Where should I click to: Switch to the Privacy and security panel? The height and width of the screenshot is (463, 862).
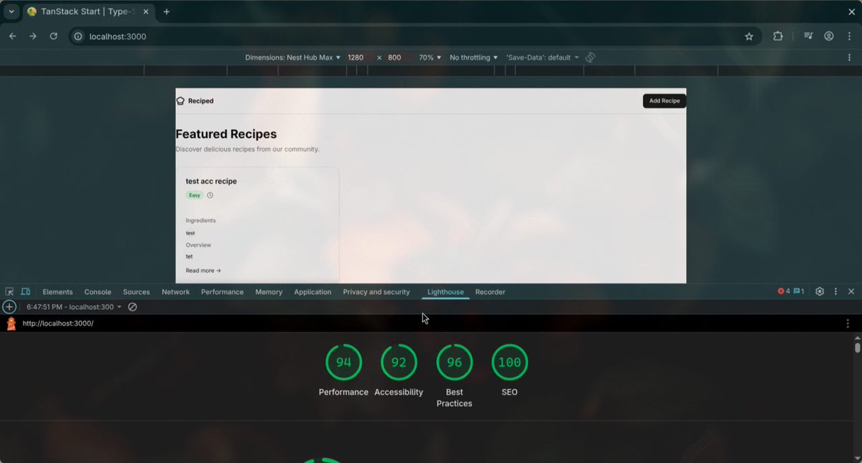376,292
